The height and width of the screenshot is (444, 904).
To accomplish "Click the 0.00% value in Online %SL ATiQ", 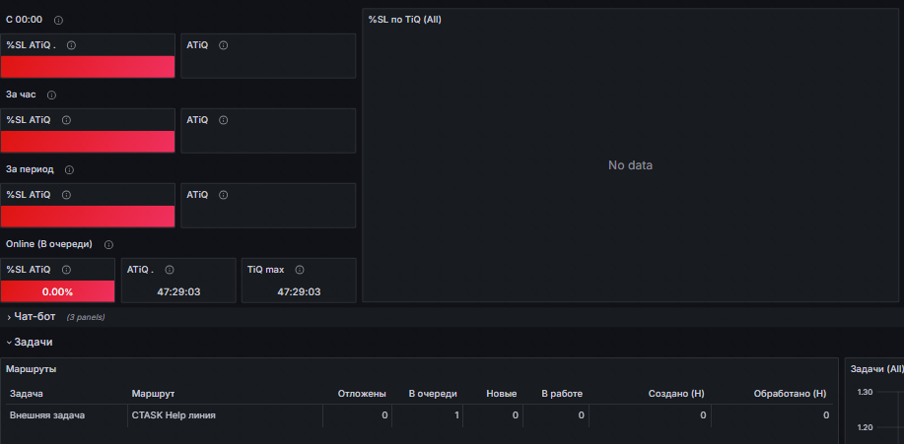I will click(57, 292).
